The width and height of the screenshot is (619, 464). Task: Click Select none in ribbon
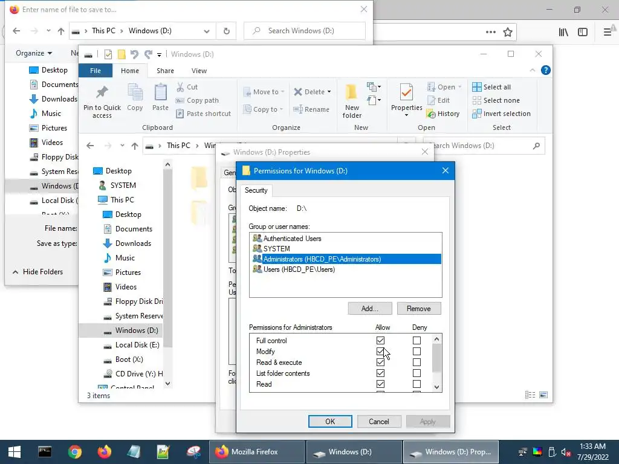coord(496,100)
